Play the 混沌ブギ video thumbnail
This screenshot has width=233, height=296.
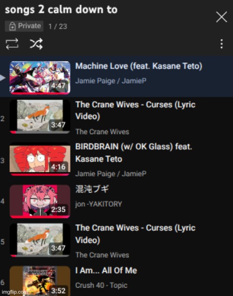40,202
